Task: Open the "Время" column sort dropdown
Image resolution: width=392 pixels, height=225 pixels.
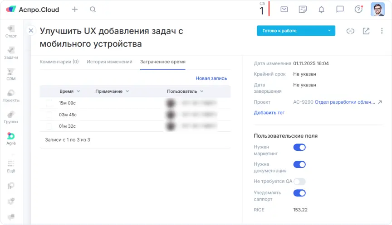Action: pos(78,91)
